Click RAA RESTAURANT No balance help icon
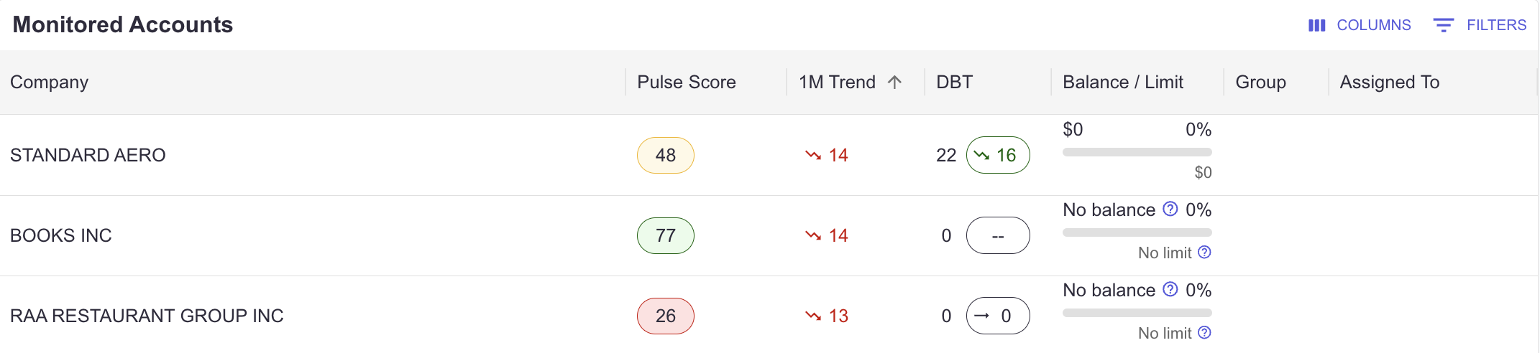The width and height of the screenshot is (1540, 353). pyautogui.click(x=1170, y=289)
